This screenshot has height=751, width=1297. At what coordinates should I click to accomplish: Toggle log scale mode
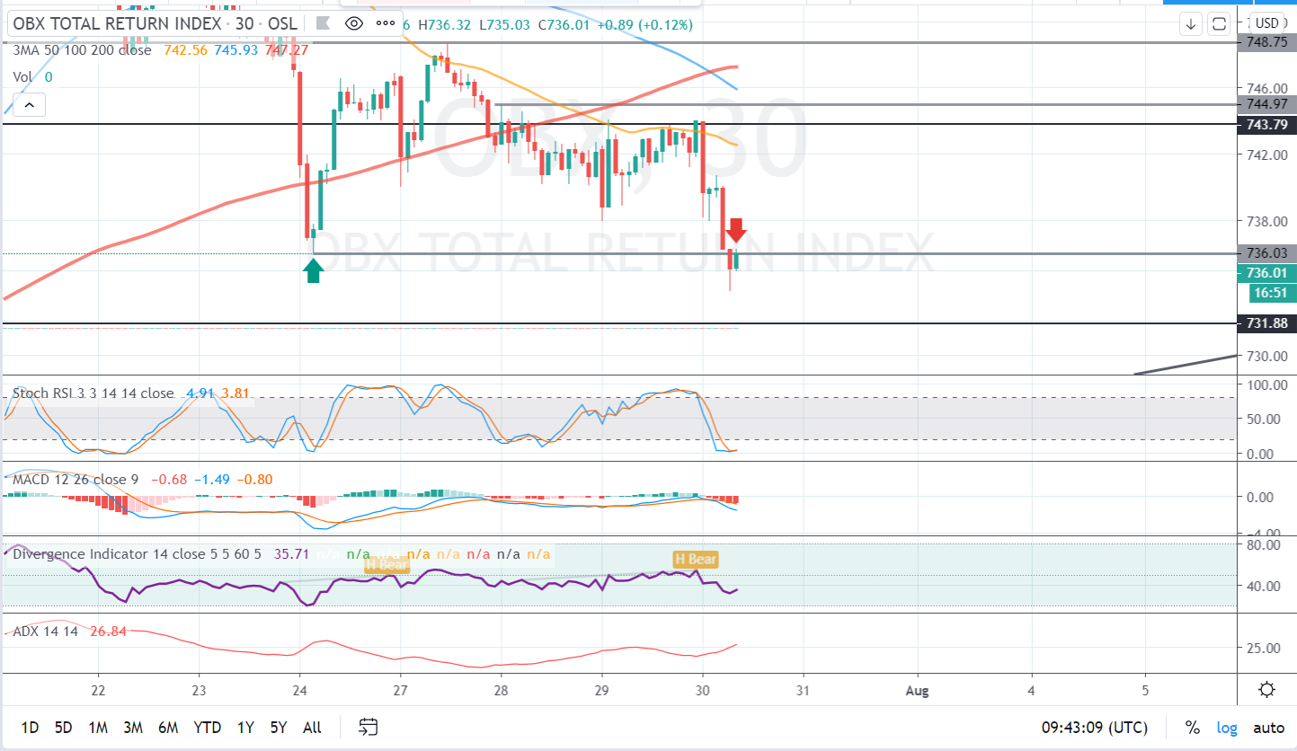(x=1227, y=728)
